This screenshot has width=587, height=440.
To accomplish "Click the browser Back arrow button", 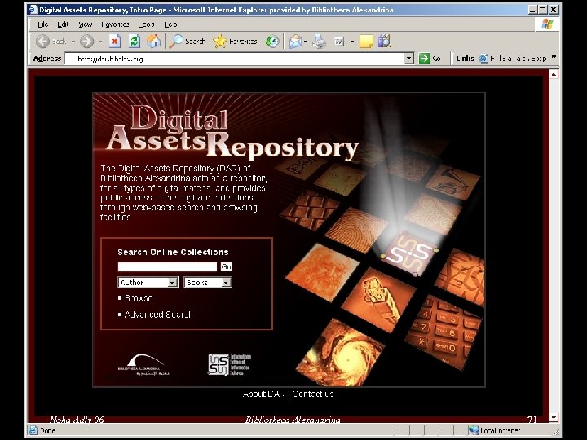I will [42, 42].
